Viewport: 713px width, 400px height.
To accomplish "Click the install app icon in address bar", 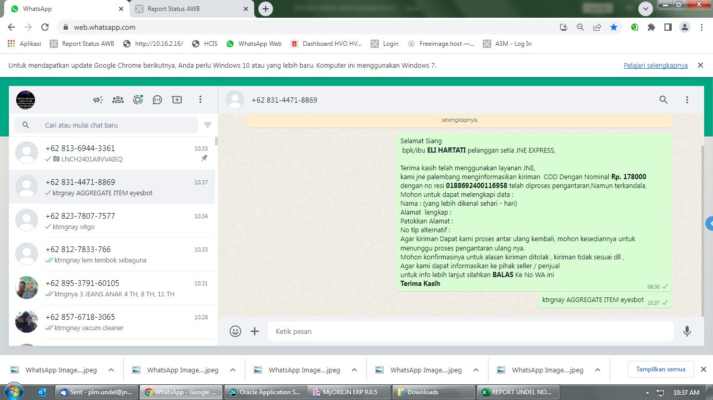I will 564,27.
